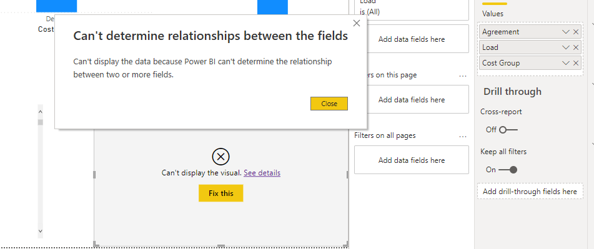Viewport: 594px width, 249px height.
Task: Close the relationships error dialog with X
Action: click(356, 23)
